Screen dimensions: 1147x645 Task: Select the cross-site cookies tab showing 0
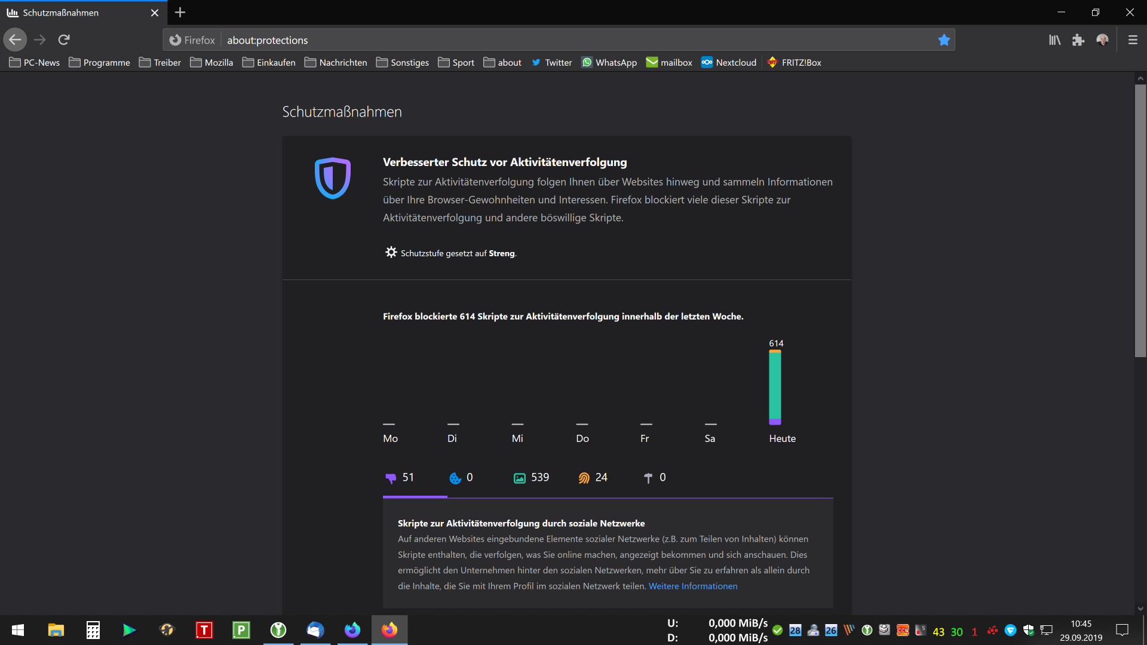(x=461, y=478)
